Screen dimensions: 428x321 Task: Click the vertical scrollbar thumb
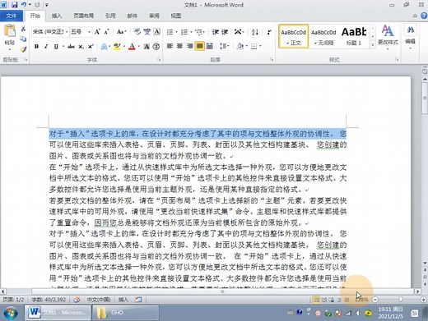click(x=425, y=99)
